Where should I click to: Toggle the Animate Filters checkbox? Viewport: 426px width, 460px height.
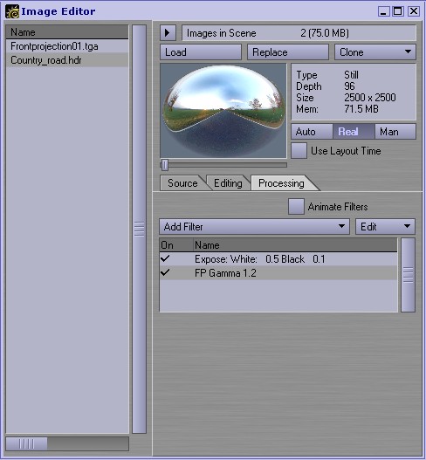click(296, 207)
